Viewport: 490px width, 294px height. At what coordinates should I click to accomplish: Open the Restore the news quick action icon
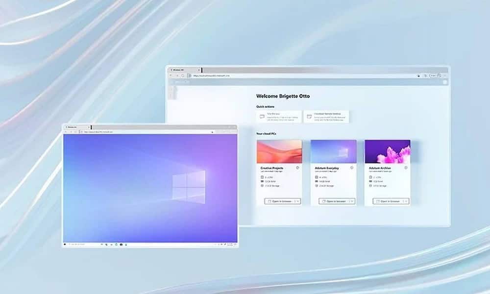click(x=263, y=117)
